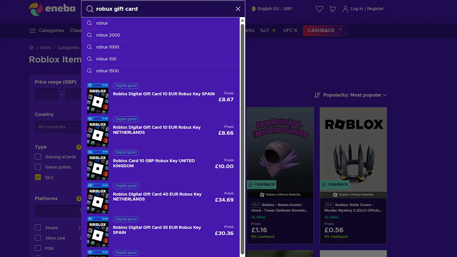Click the scrollbar up arrow in results
The image size is (457, 257).
242,20
